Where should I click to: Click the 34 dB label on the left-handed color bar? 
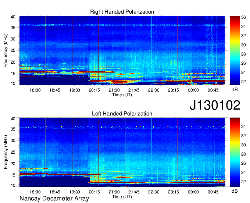click(x=243, y=127)
